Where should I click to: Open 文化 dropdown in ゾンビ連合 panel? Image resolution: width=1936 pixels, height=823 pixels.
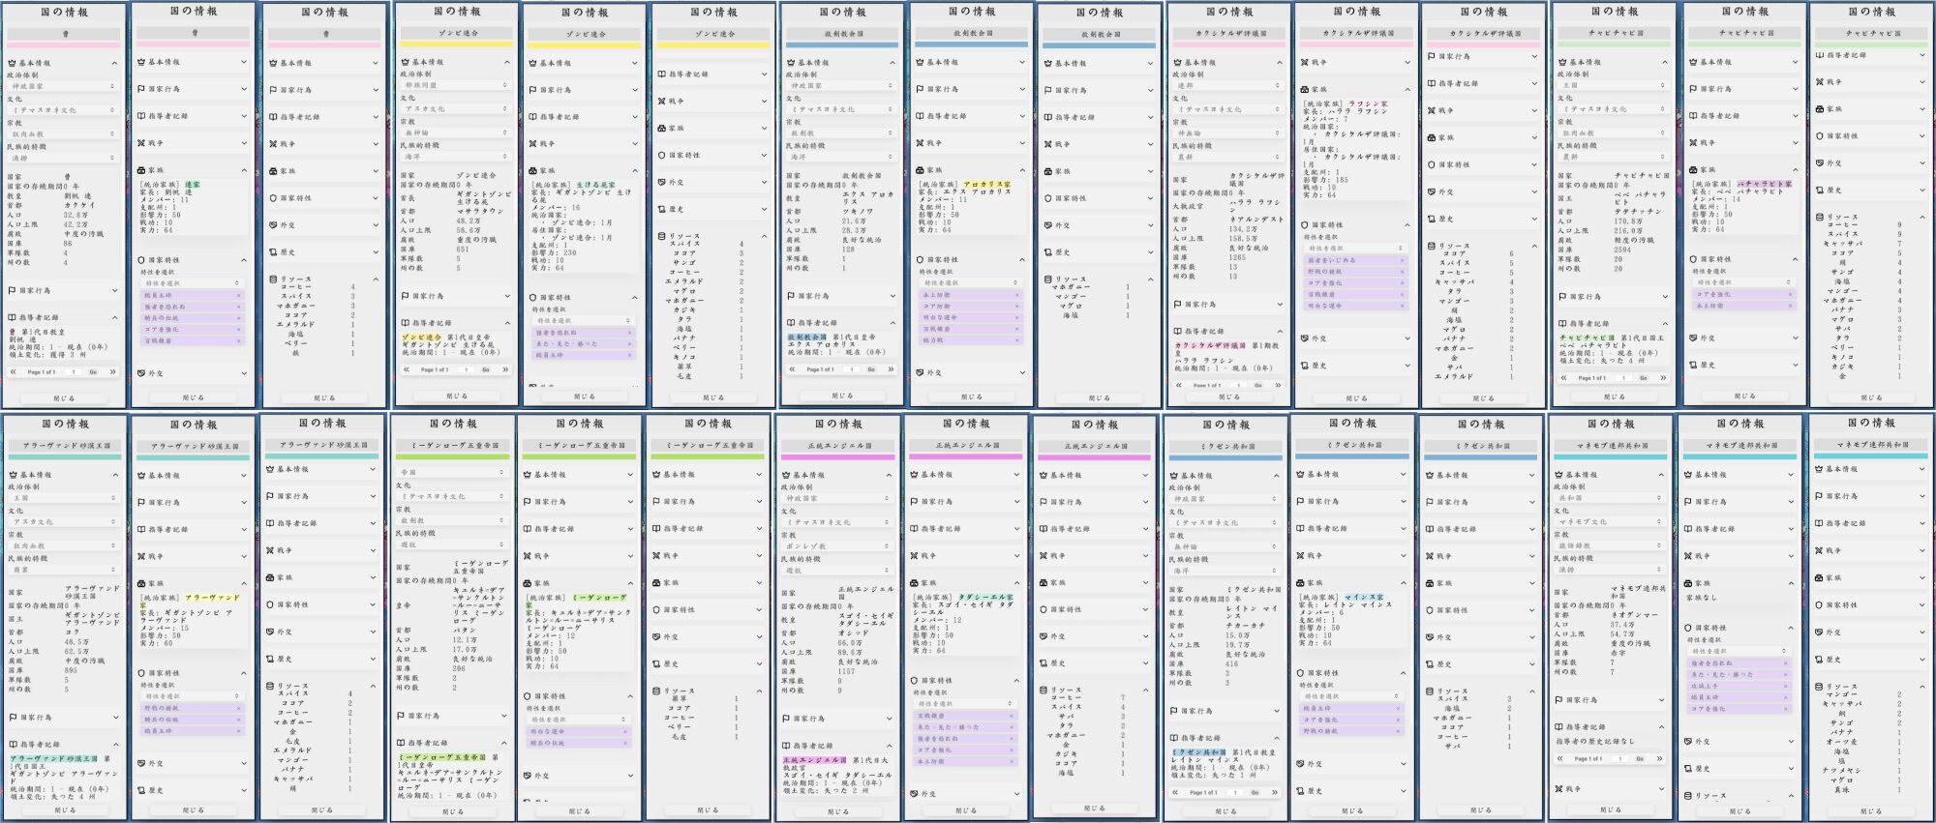pyautogui.click(x=455, y=109)
